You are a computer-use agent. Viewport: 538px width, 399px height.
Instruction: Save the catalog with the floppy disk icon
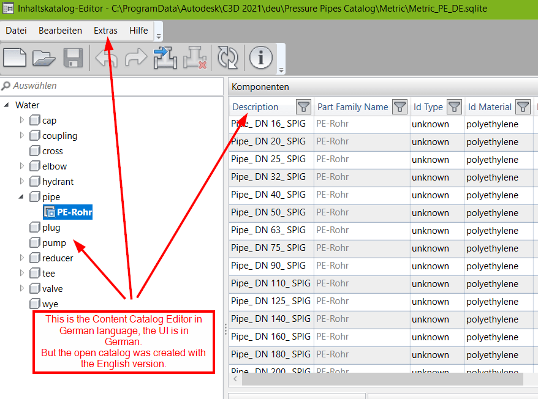(73, 58)
